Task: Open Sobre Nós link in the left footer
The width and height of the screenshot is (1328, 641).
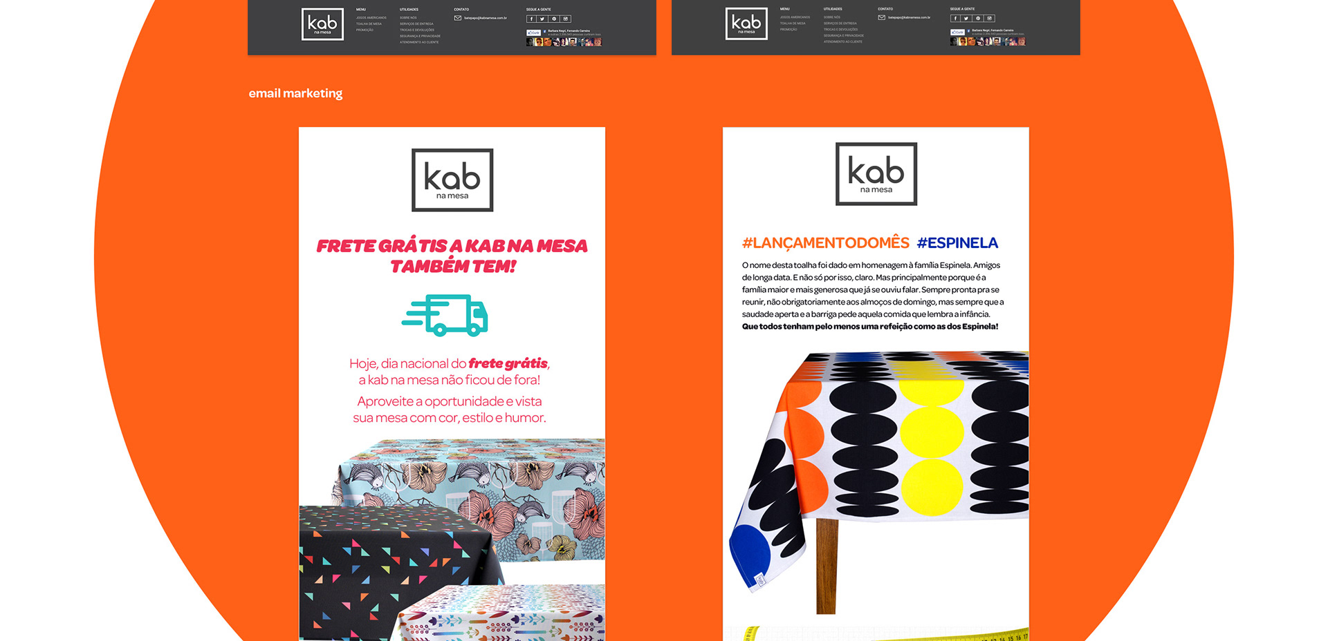Action: 408,18
